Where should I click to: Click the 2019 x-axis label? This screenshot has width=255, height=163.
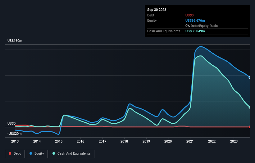coord(146,141)
